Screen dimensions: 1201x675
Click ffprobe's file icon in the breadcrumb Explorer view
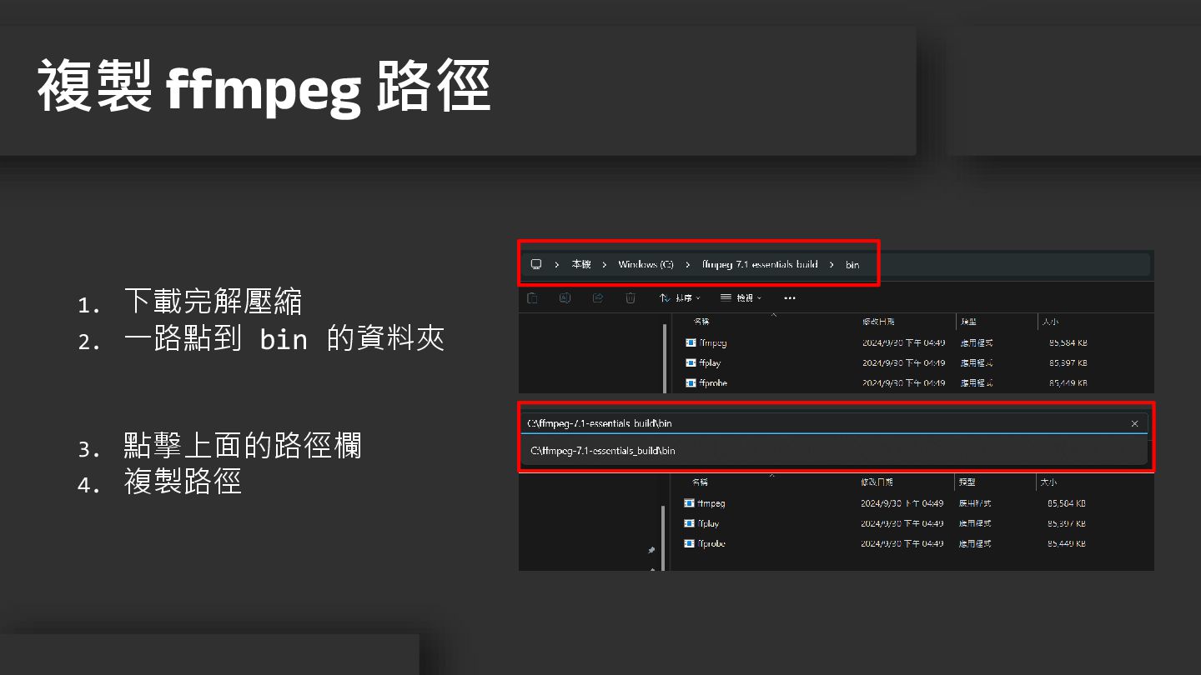point(691,383)
